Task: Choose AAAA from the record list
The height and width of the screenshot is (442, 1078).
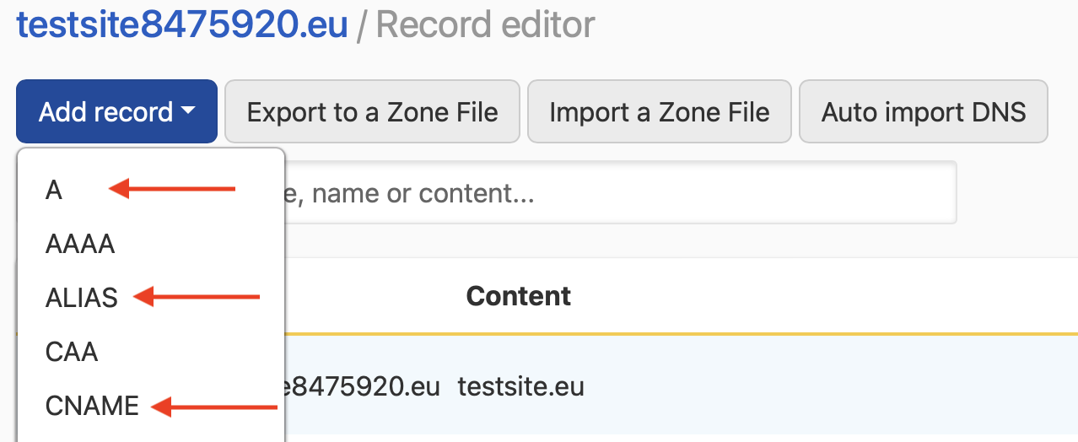Action: pos(80,245)
